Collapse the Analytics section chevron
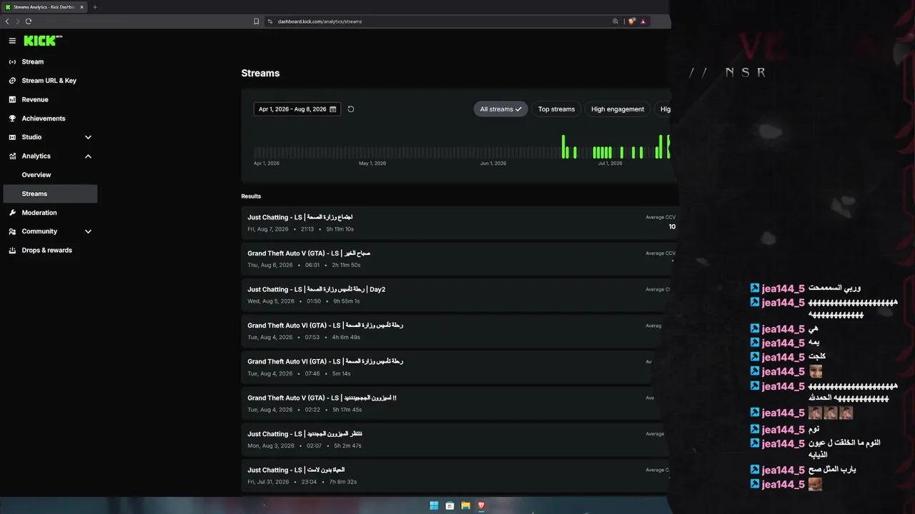 click(x=88, y=156)
